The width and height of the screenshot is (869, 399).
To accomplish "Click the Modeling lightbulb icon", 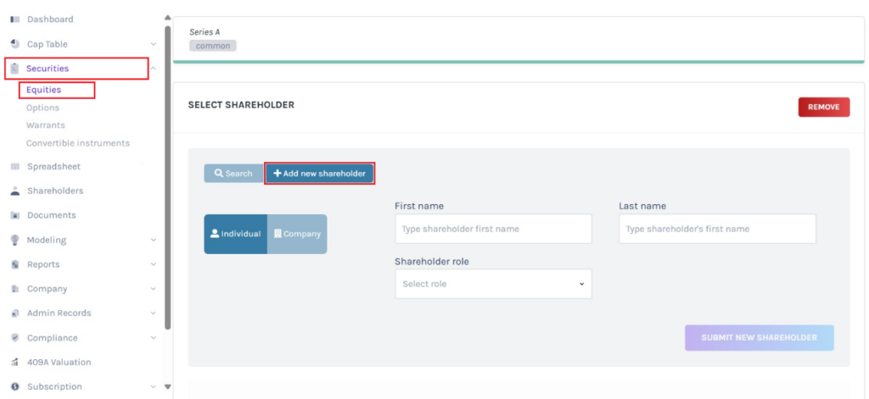I will (14, 240).
